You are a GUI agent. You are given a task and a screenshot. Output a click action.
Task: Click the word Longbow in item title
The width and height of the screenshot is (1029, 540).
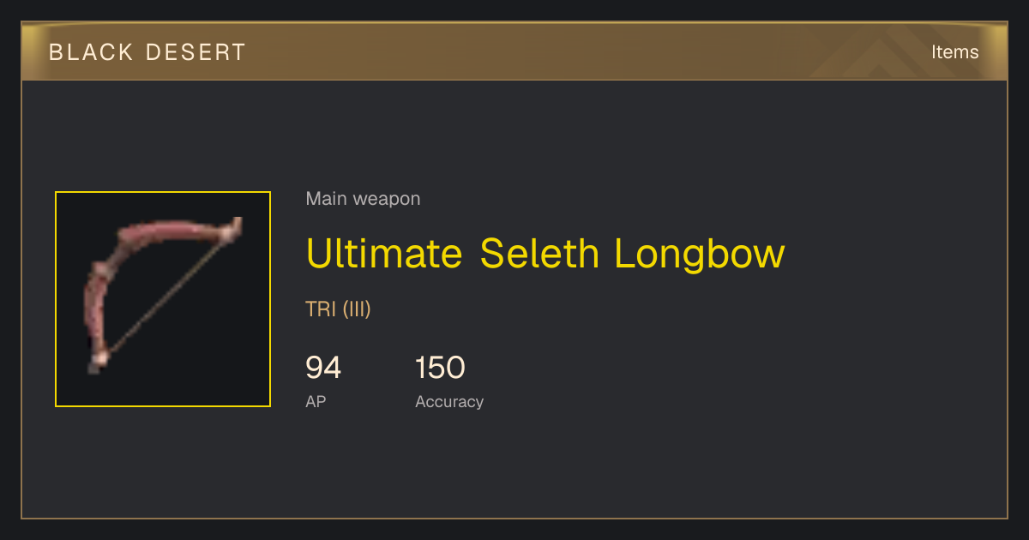700,254
